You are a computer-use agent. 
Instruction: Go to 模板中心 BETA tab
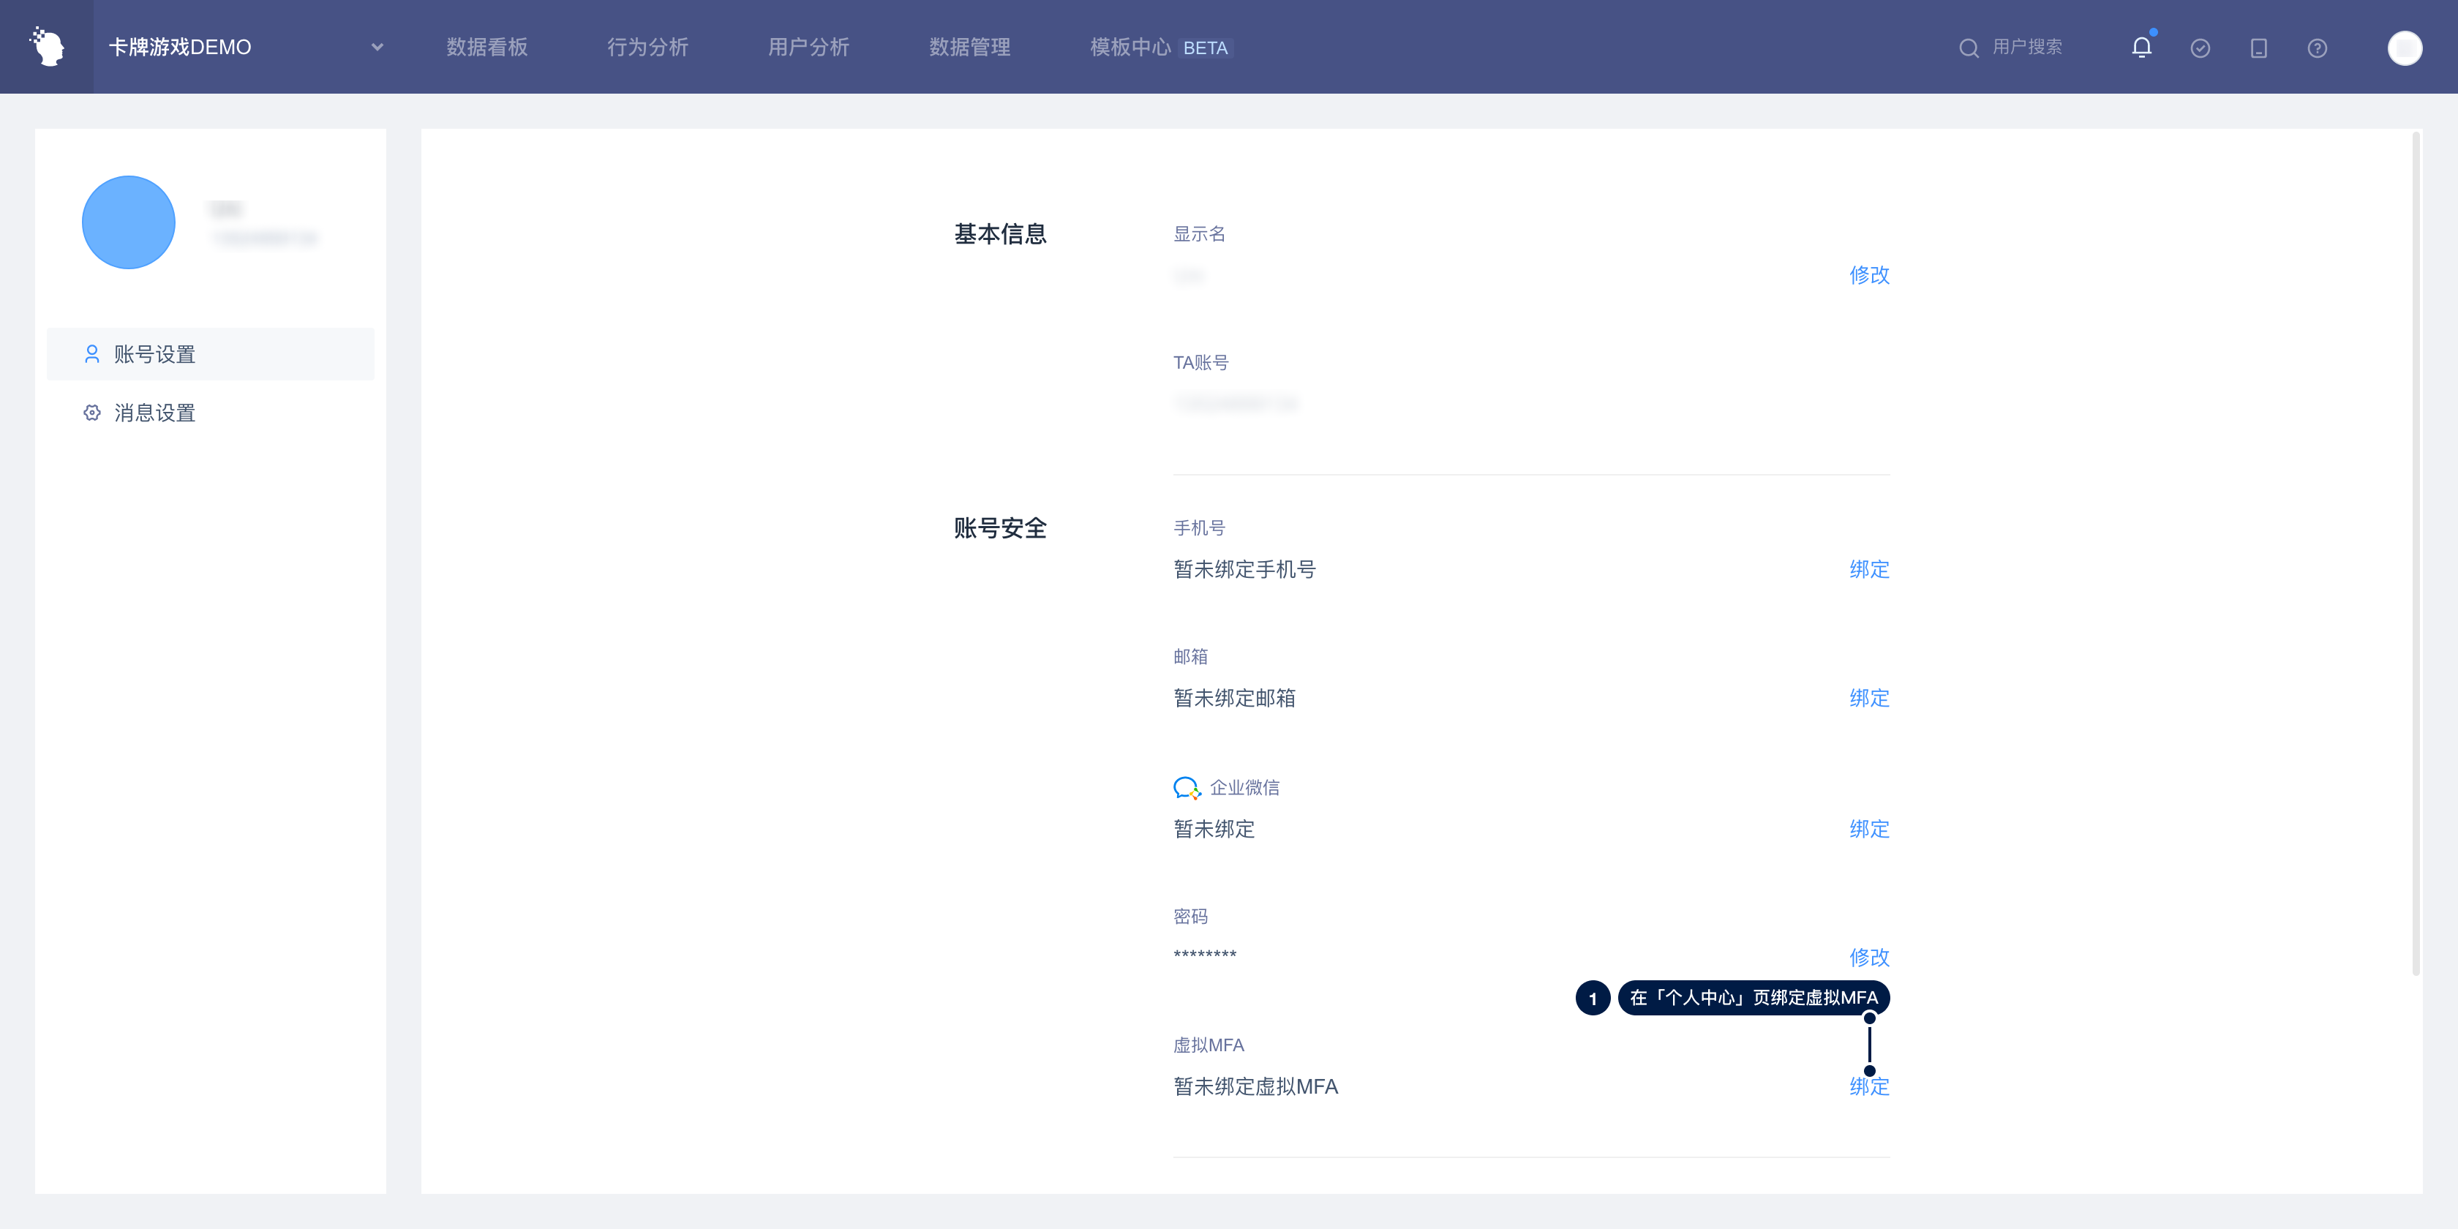(1160, 47)
